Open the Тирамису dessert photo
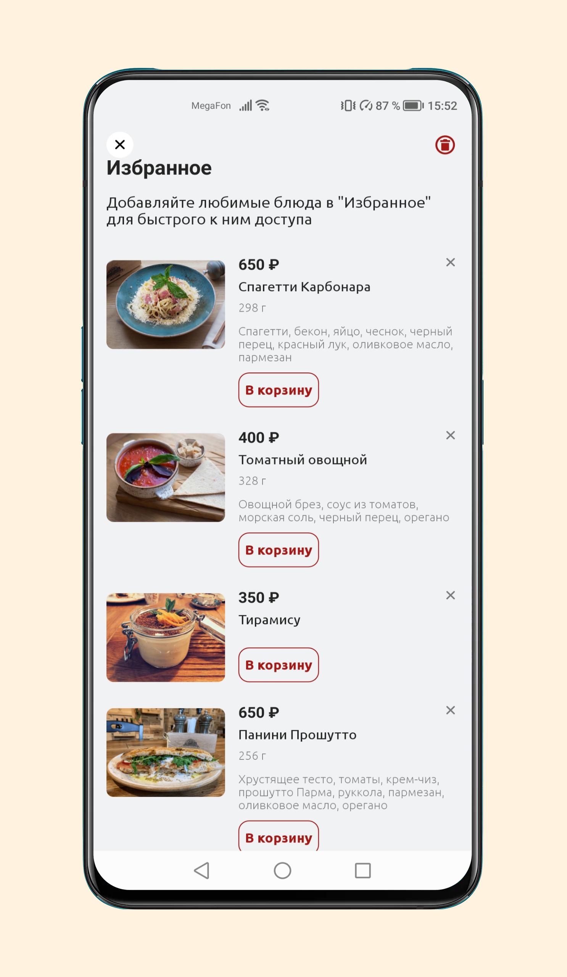567x977 pixels. [166, 638]
